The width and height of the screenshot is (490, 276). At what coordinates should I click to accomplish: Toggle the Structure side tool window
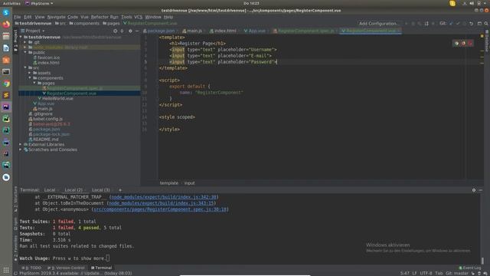(x=15, y=199)
